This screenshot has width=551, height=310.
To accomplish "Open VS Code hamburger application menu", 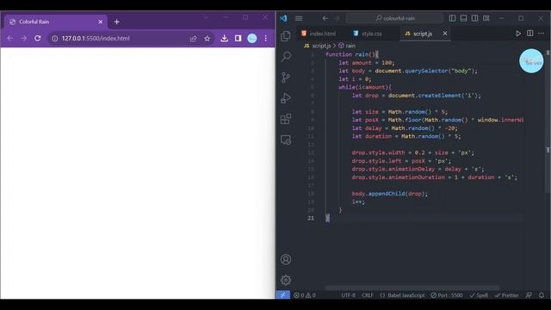I will (x=299, y=18).
